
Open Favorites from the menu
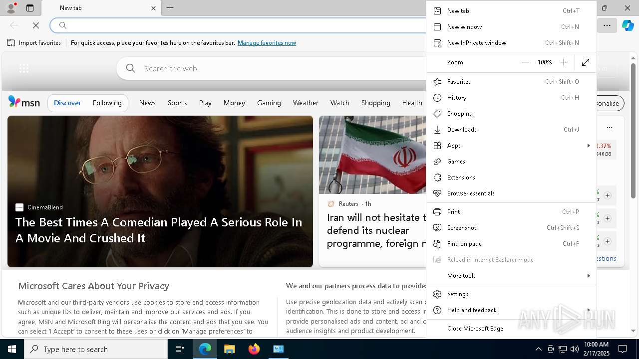tap(511, 82)
